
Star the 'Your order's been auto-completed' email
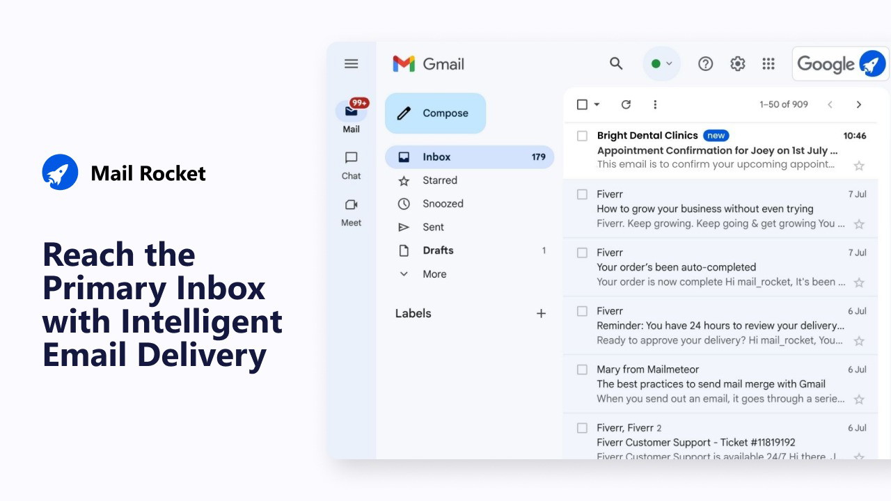[860, 283]
